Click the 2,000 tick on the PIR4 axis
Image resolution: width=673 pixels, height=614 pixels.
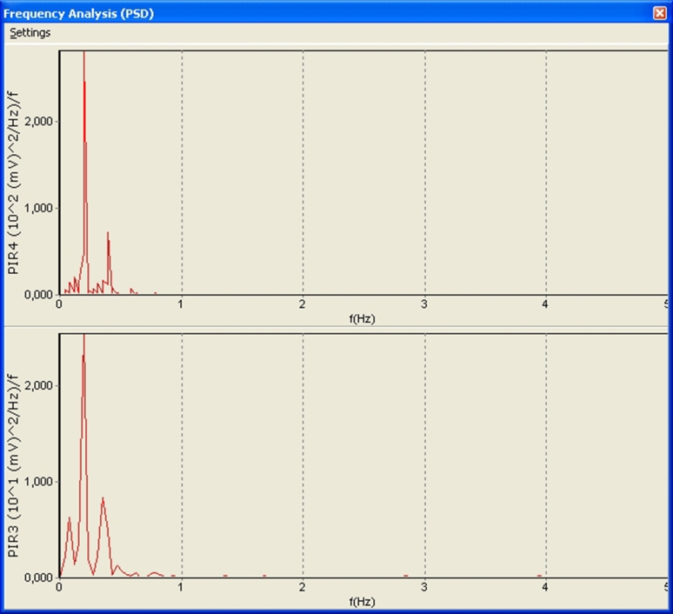point(42,122)
